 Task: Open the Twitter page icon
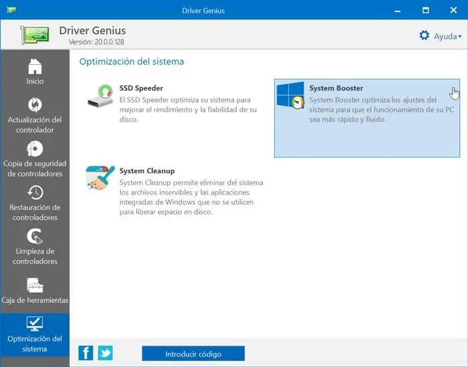(106, 353)
